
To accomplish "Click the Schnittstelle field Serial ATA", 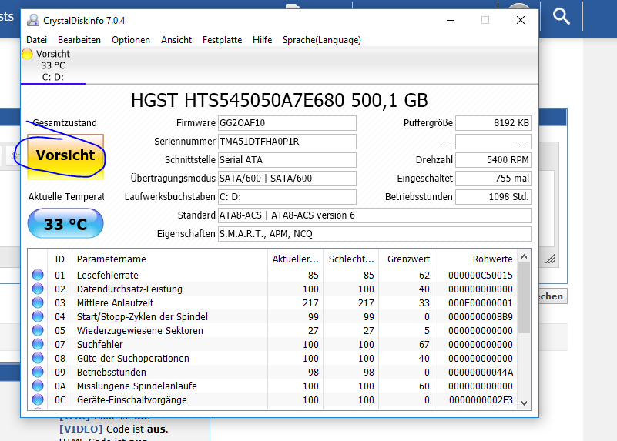I will [287, 160].
